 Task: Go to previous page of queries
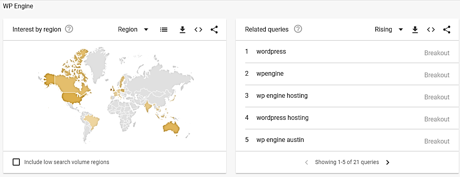pyautogui.click(x=307, y=162)
